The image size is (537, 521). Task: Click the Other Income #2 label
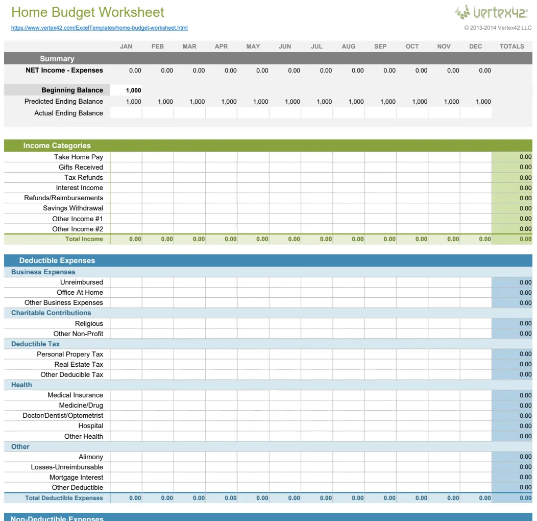coord(78,229)
